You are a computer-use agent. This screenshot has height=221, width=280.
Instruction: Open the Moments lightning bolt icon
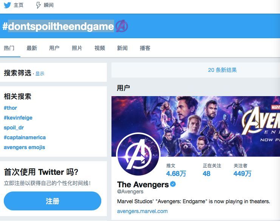(39, 5)
